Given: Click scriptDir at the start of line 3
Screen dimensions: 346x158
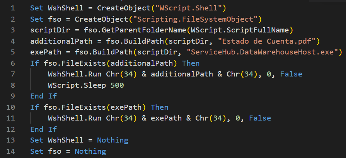Looking at the screenshot, I should [50, 30].
